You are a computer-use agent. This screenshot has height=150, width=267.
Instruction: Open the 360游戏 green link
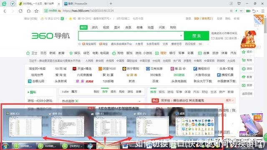coord(179,75)
